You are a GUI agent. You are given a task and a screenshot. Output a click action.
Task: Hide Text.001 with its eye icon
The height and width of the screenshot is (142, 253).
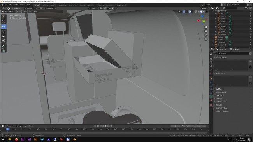[251, 16]
